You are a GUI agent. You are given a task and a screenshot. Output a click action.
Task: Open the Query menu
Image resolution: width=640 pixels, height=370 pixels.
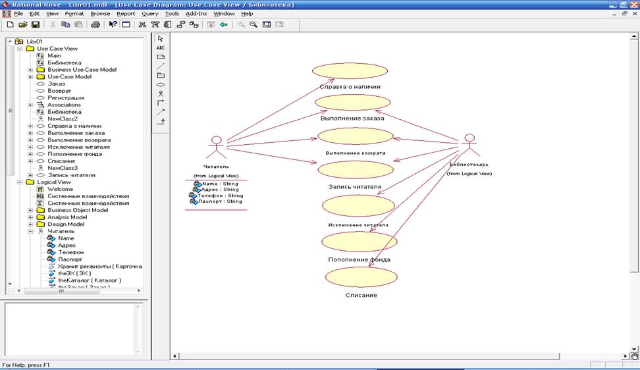150,13
